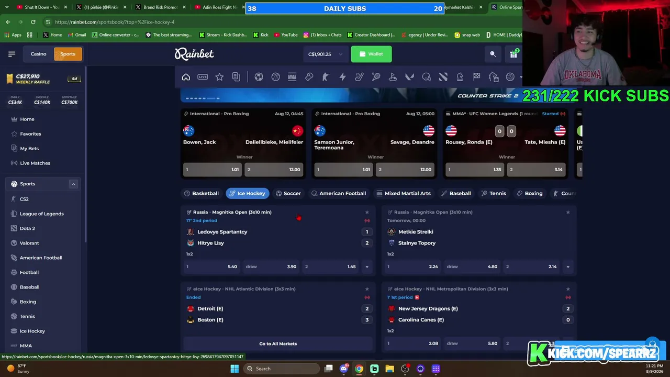Viewport: 670px width, 377px height.
Task: Select the Baseball category tab
Action: pos(456,193)
